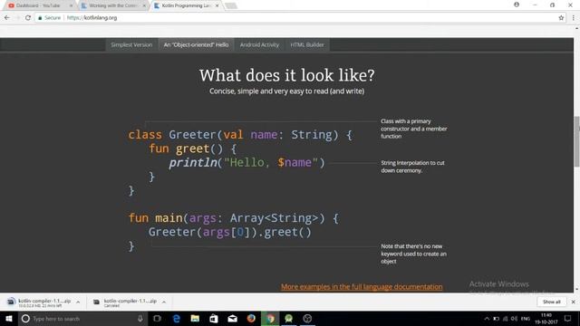This screenshot has width=580, height=326.
Task: Close the Dashboard - YouTube tab
Action: [71, 5]
